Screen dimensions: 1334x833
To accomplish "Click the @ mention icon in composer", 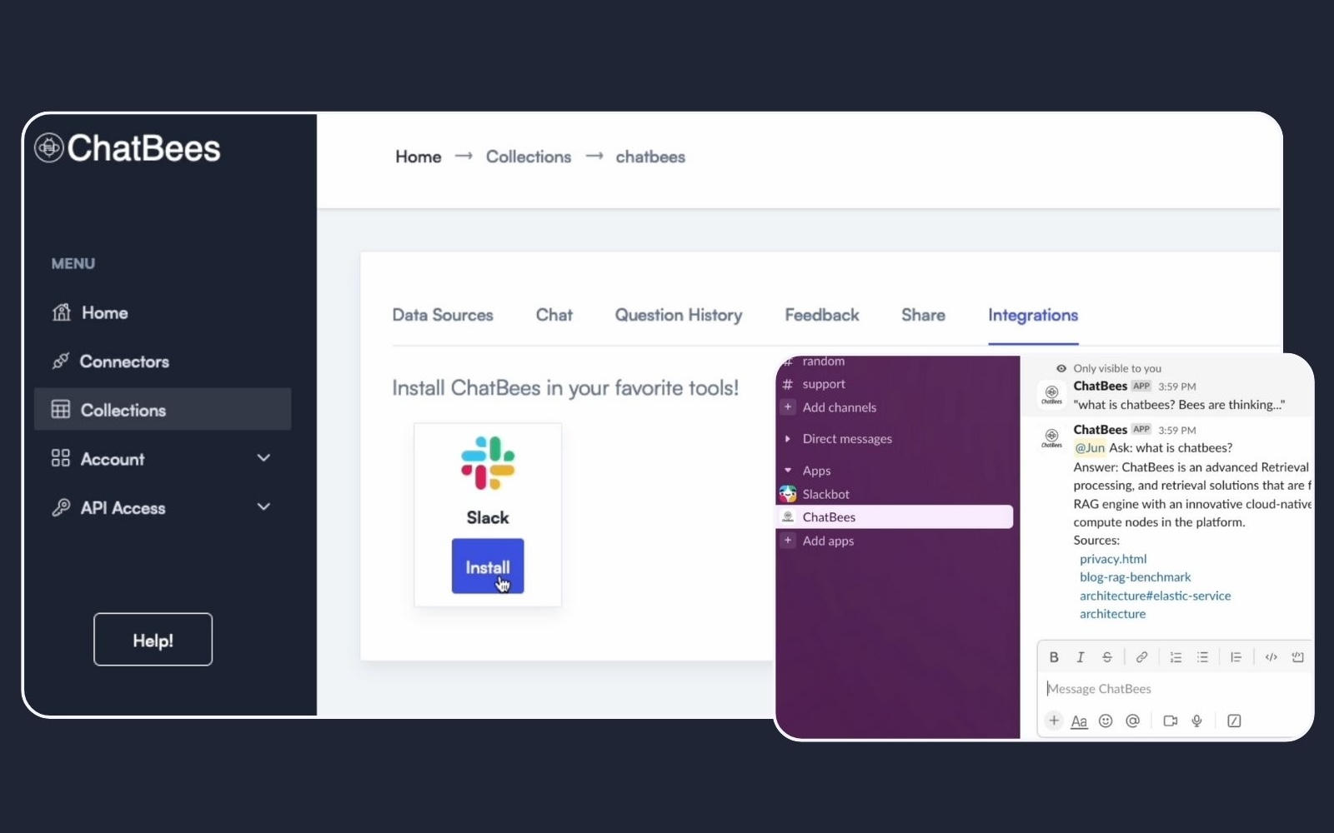I will point(1132,721).
